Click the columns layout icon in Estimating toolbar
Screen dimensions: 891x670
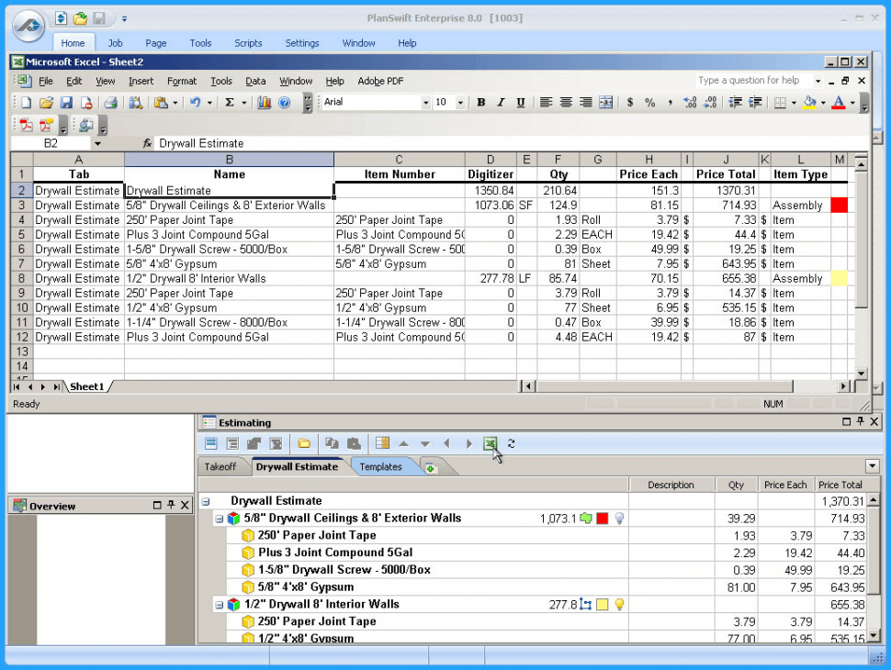pos(382,443)
